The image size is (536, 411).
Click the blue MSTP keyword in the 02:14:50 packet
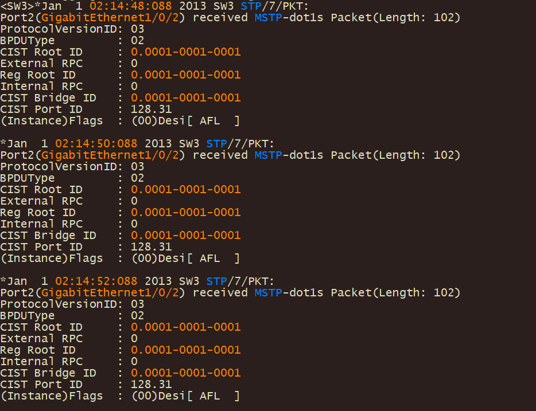(269, 155)
